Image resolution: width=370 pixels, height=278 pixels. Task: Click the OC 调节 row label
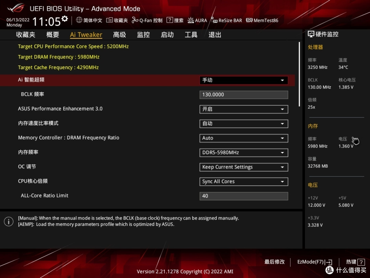[27, 166]
